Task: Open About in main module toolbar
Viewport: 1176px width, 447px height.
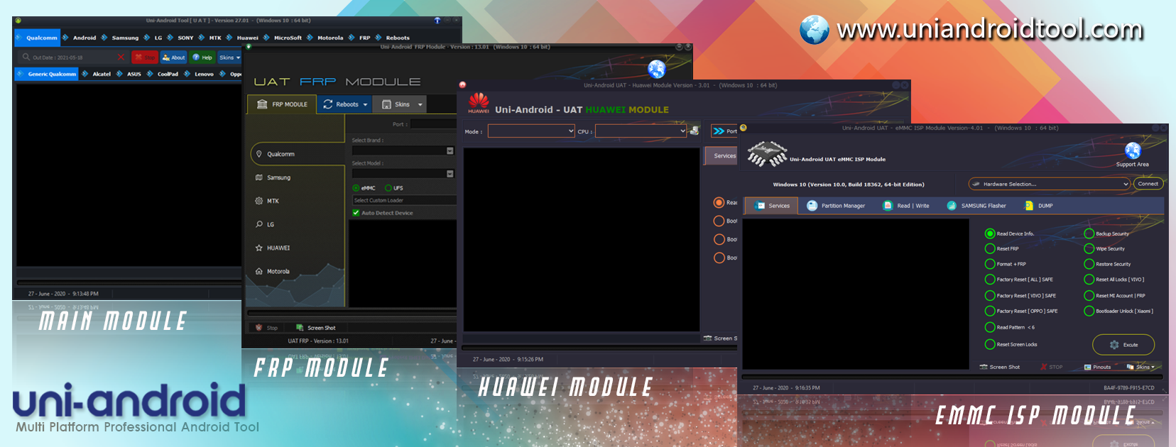Action: [173, 57]
